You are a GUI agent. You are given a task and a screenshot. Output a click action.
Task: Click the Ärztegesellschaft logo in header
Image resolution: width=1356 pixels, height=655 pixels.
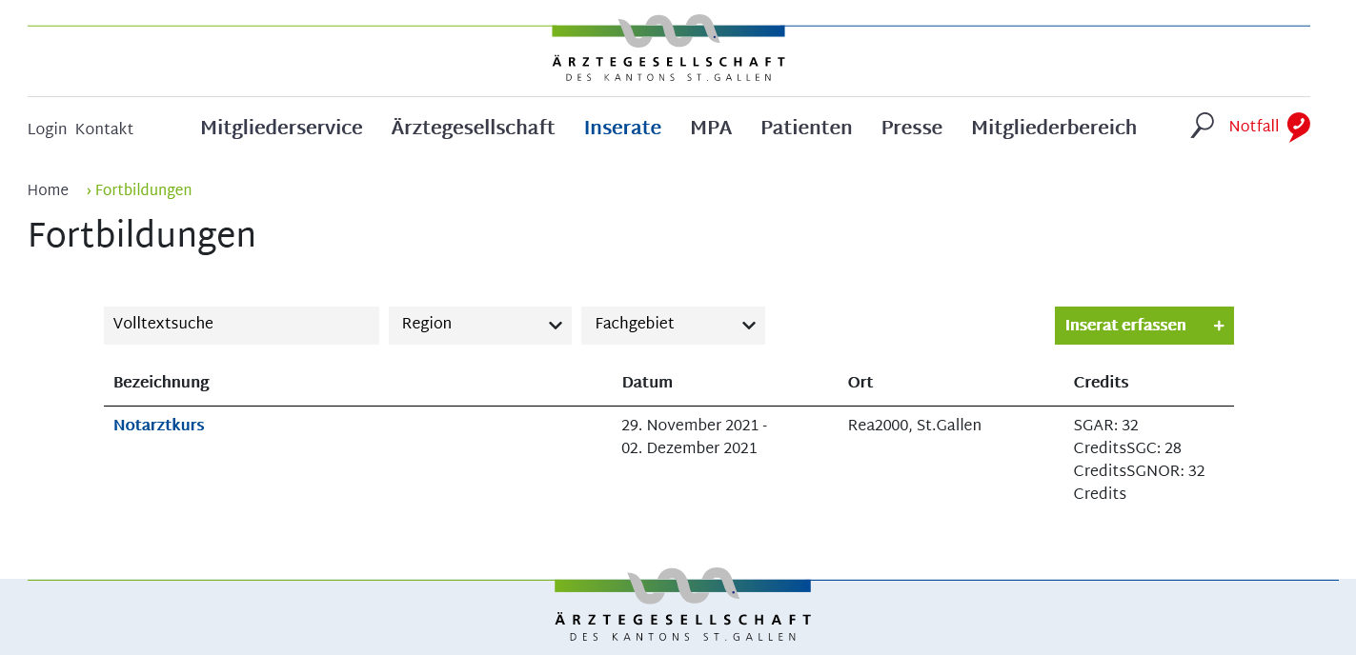click(x=668, y=50)
